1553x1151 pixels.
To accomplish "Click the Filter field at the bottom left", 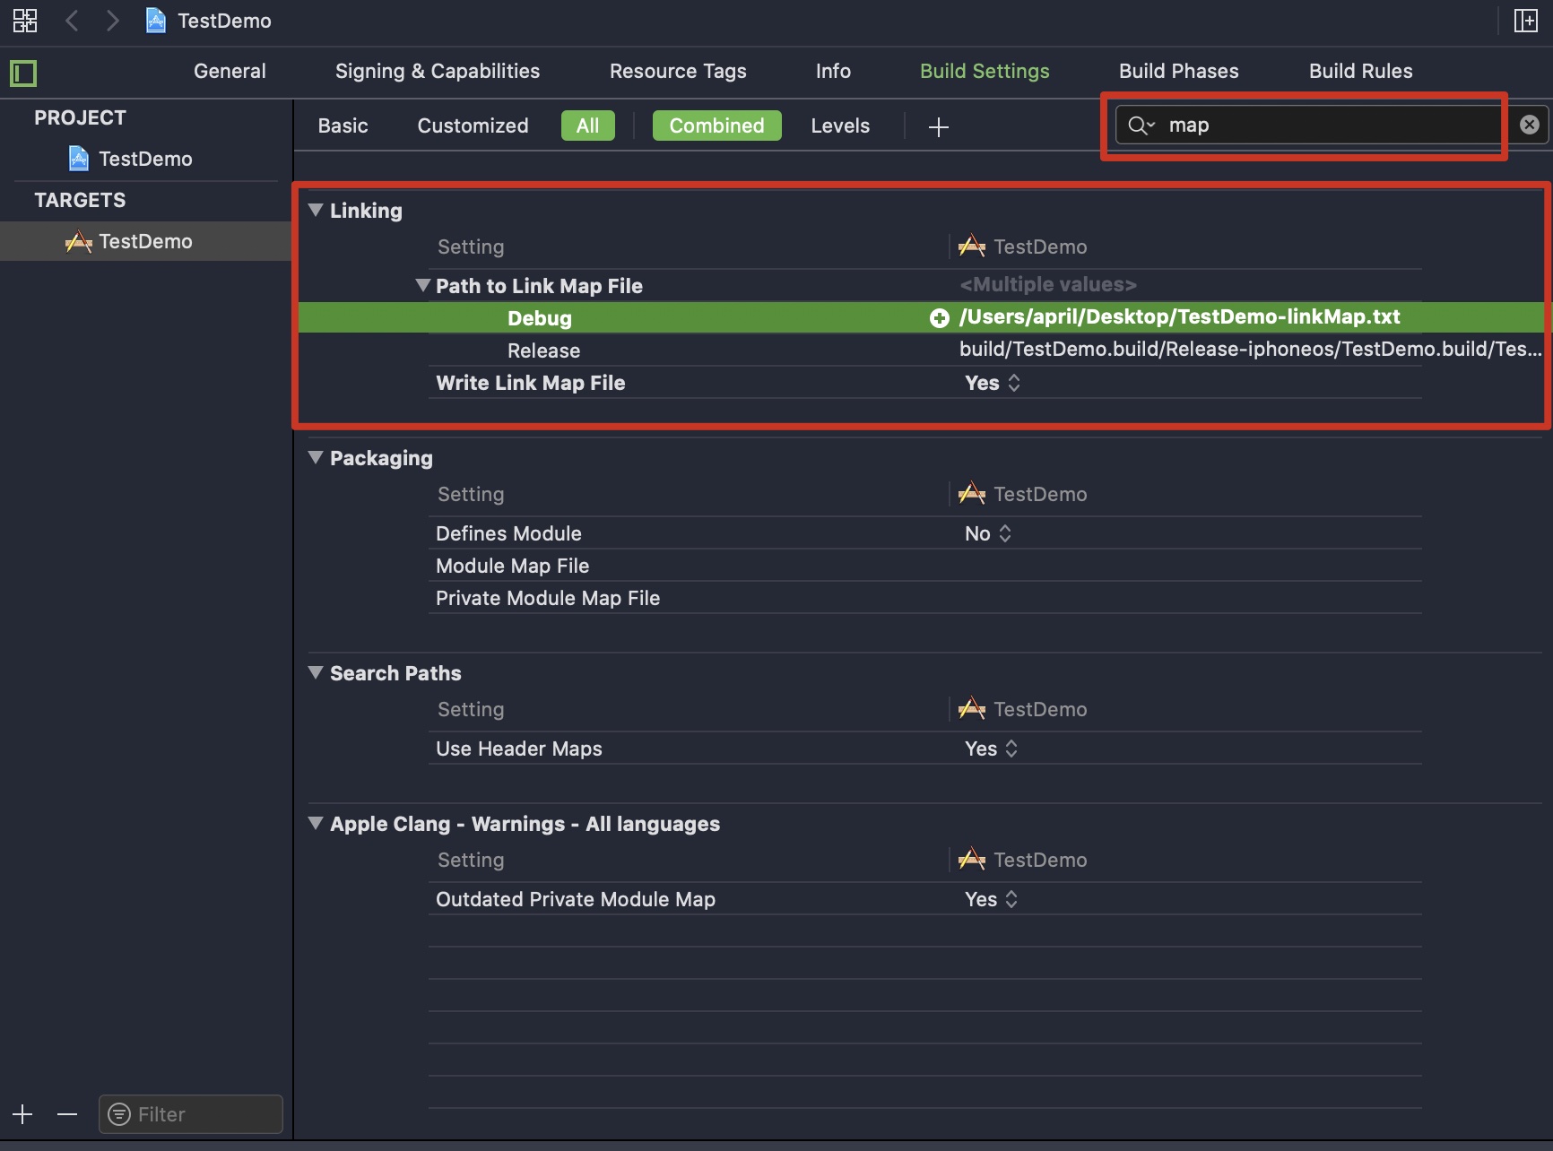I will [x=191, y=1114].
